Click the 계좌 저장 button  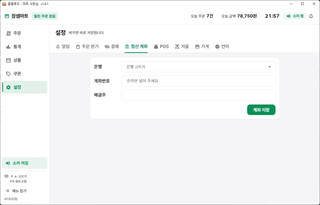(x=261, y=110)
